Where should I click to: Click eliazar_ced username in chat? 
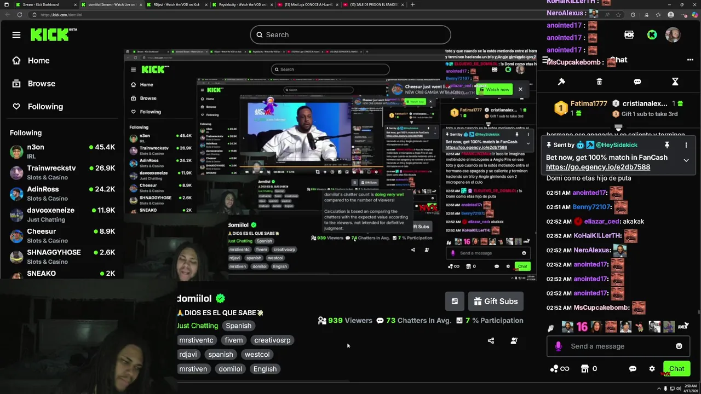[602, 222]
